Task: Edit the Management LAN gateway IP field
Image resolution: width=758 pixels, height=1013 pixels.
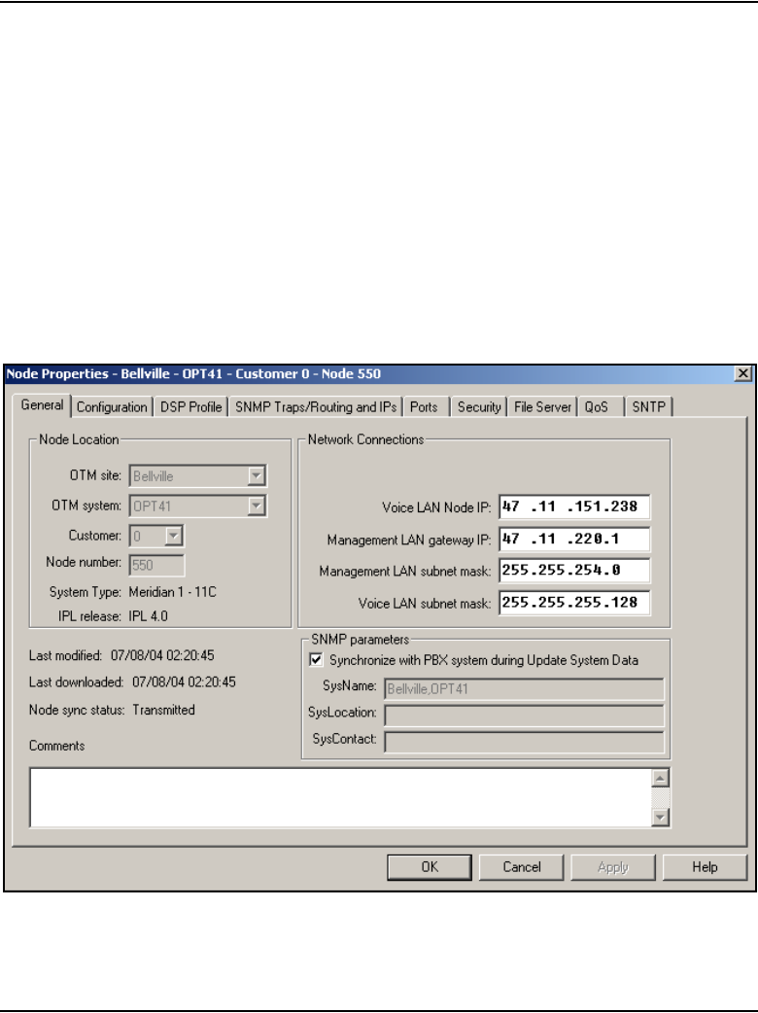Action: click(574, 539)
